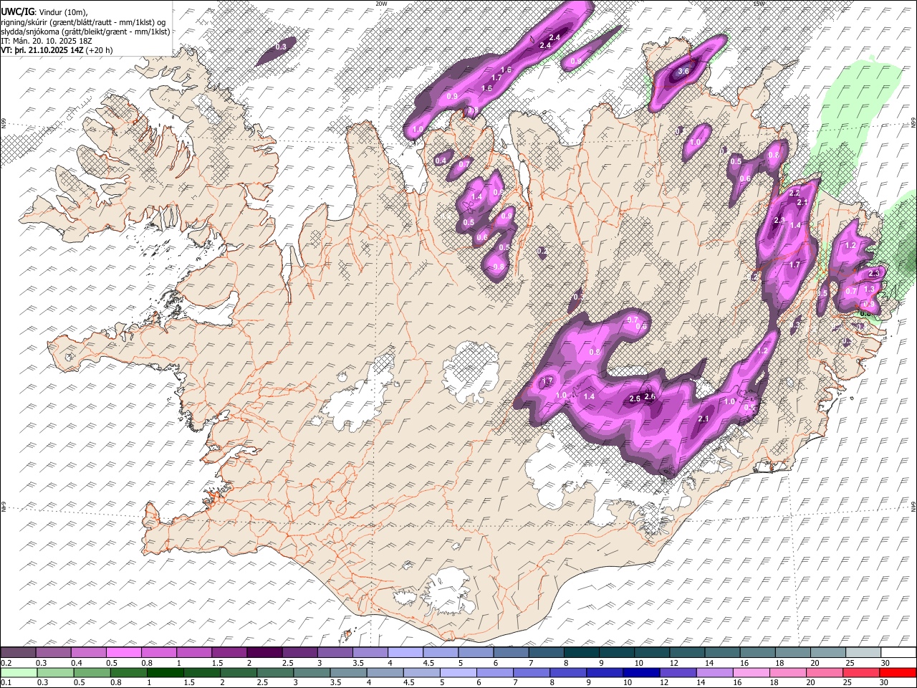The image size is (917, 688).
Task: Pick lower scale swatch between 3 and 3.5
Action: pos(312,672)
